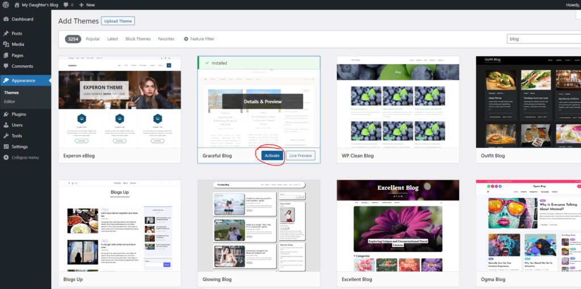Image resolution: width=581 pixels, height=289 pixels.
Task: Click the Upload Theme button
Action: (x=118, y=21)
